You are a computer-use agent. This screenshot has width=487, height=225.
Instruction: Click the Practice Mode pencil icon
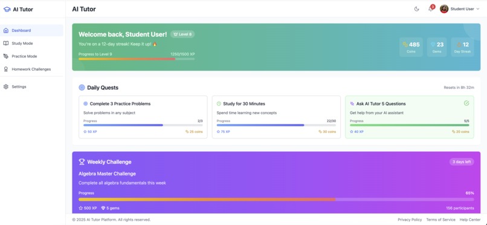click(5, 56)
